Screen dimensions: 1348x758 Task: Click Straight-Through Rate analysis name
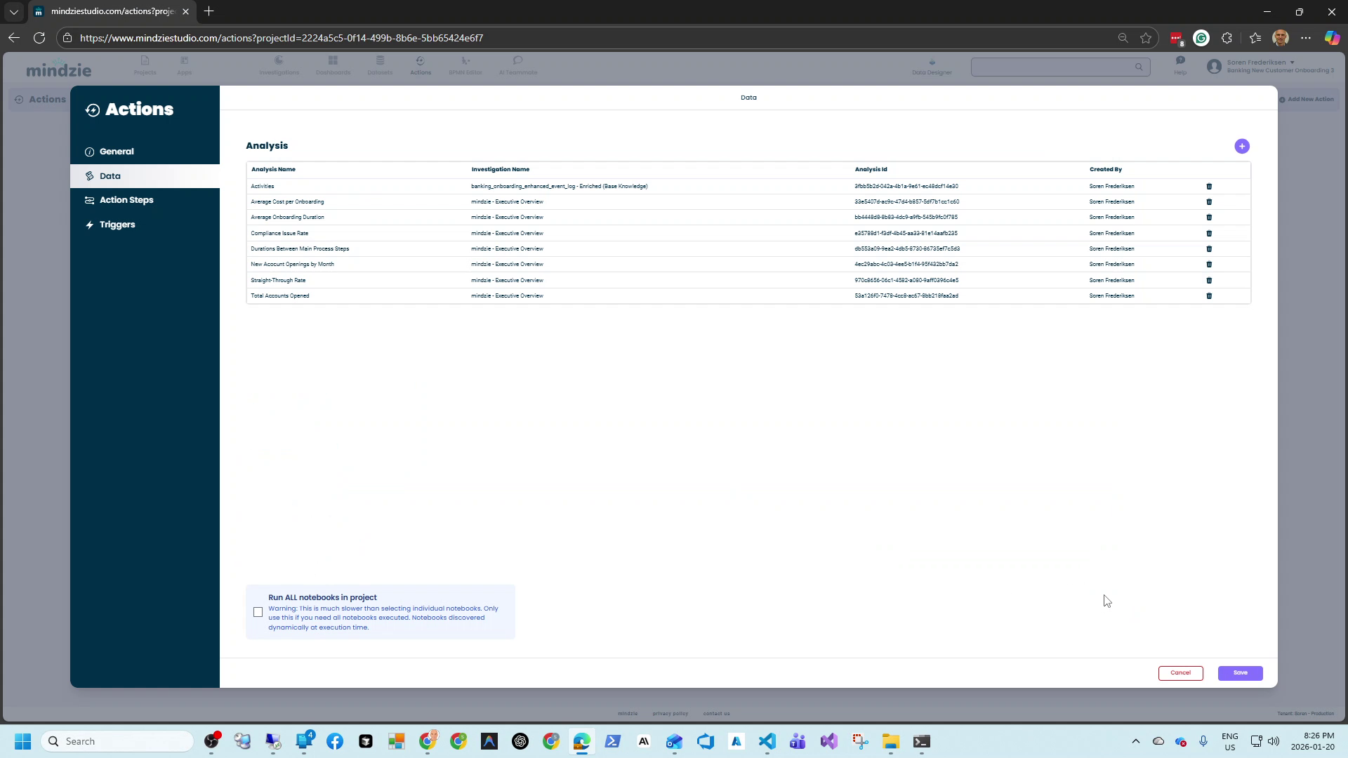tap(278, 281)
